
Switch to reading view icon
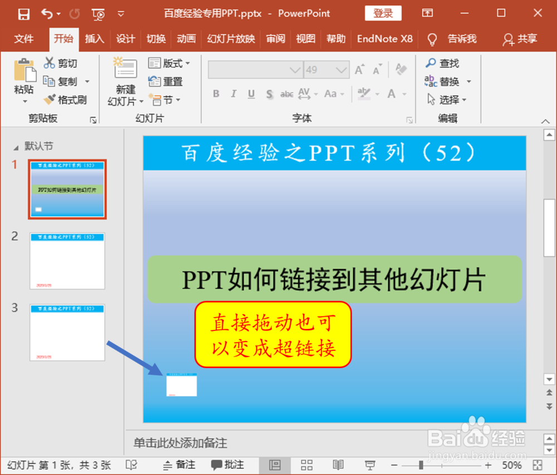click(x=338, y=465)
